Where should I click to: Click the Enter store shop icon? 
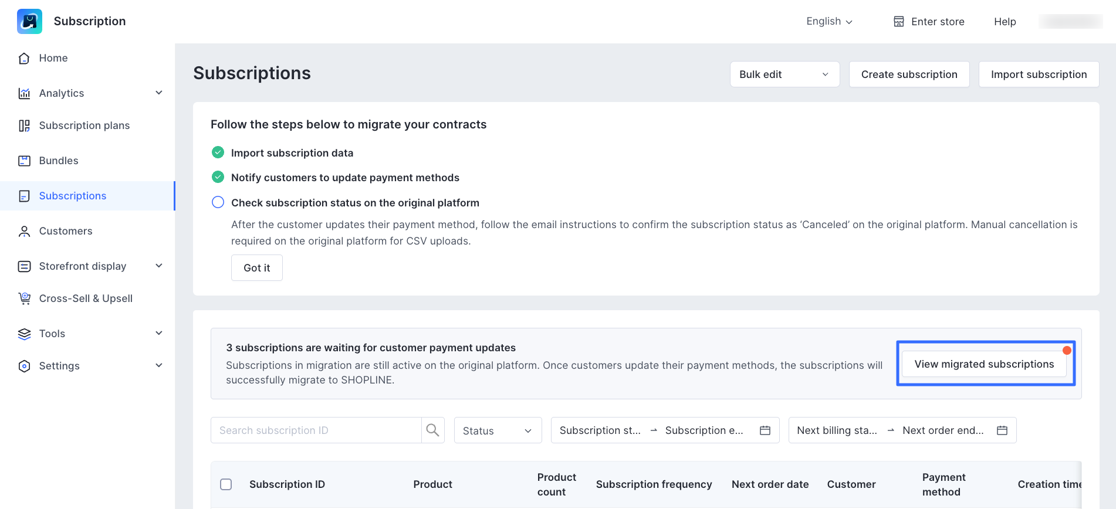click(898, 22)
